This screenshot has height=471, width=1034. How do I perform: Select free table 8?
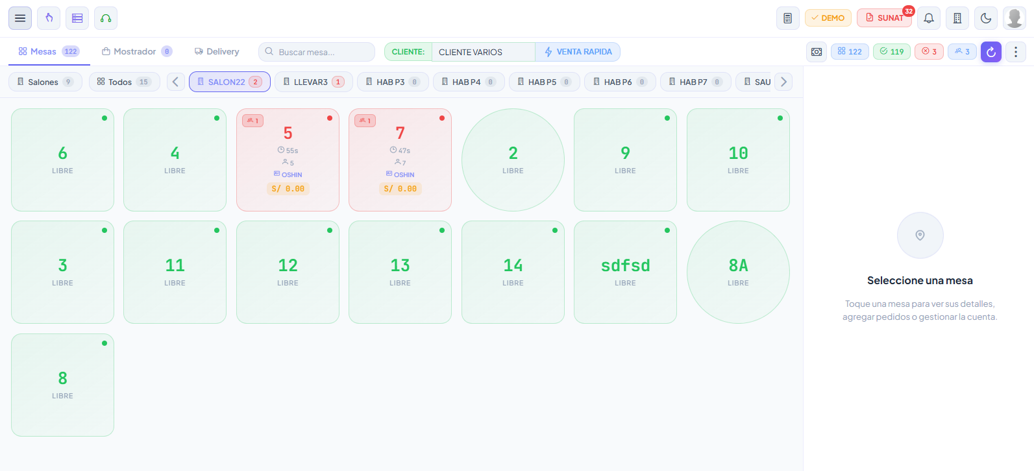(x=62, y=385)
